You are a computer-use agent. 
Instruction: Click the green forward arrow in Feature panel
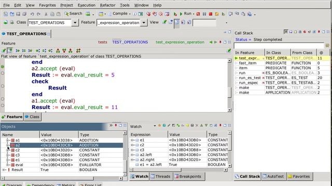215,42
